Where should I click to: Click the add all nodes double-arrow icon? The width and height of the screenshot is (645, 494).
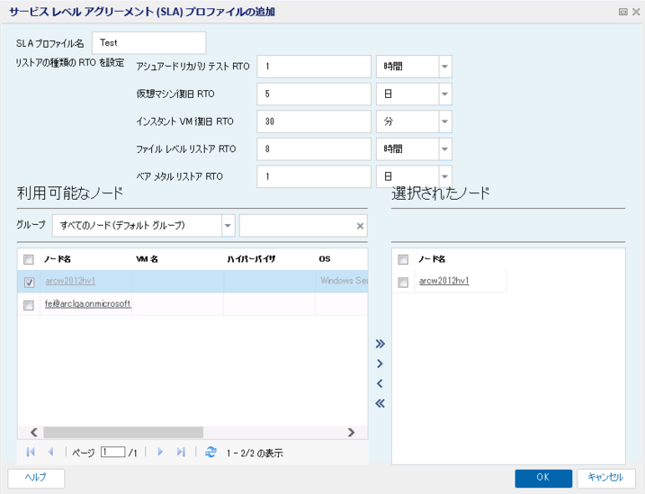pyautogui.click(x=380, y=344)
